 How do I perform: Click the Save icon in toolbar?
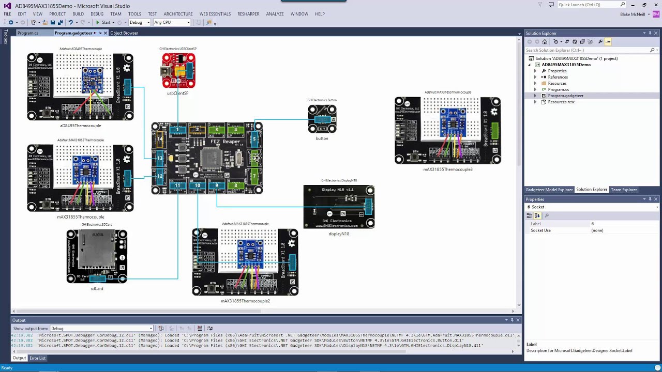tap(53, 22)
